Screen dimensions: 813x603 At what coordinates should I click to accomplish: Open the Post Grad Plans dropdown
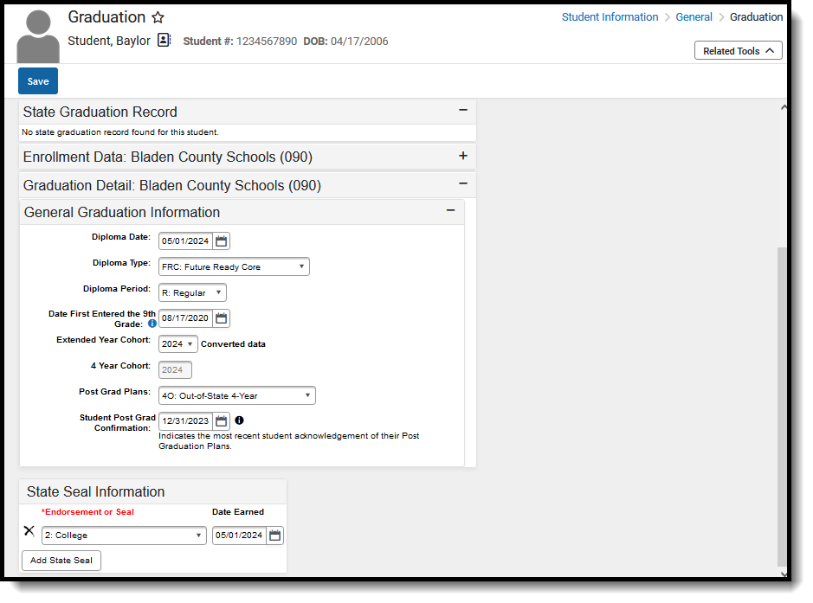237,395
